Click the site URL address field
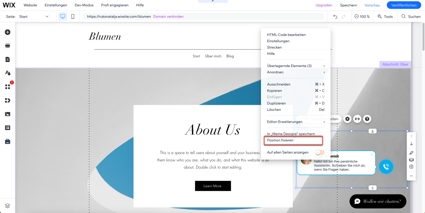 click(x=203, y=16)
